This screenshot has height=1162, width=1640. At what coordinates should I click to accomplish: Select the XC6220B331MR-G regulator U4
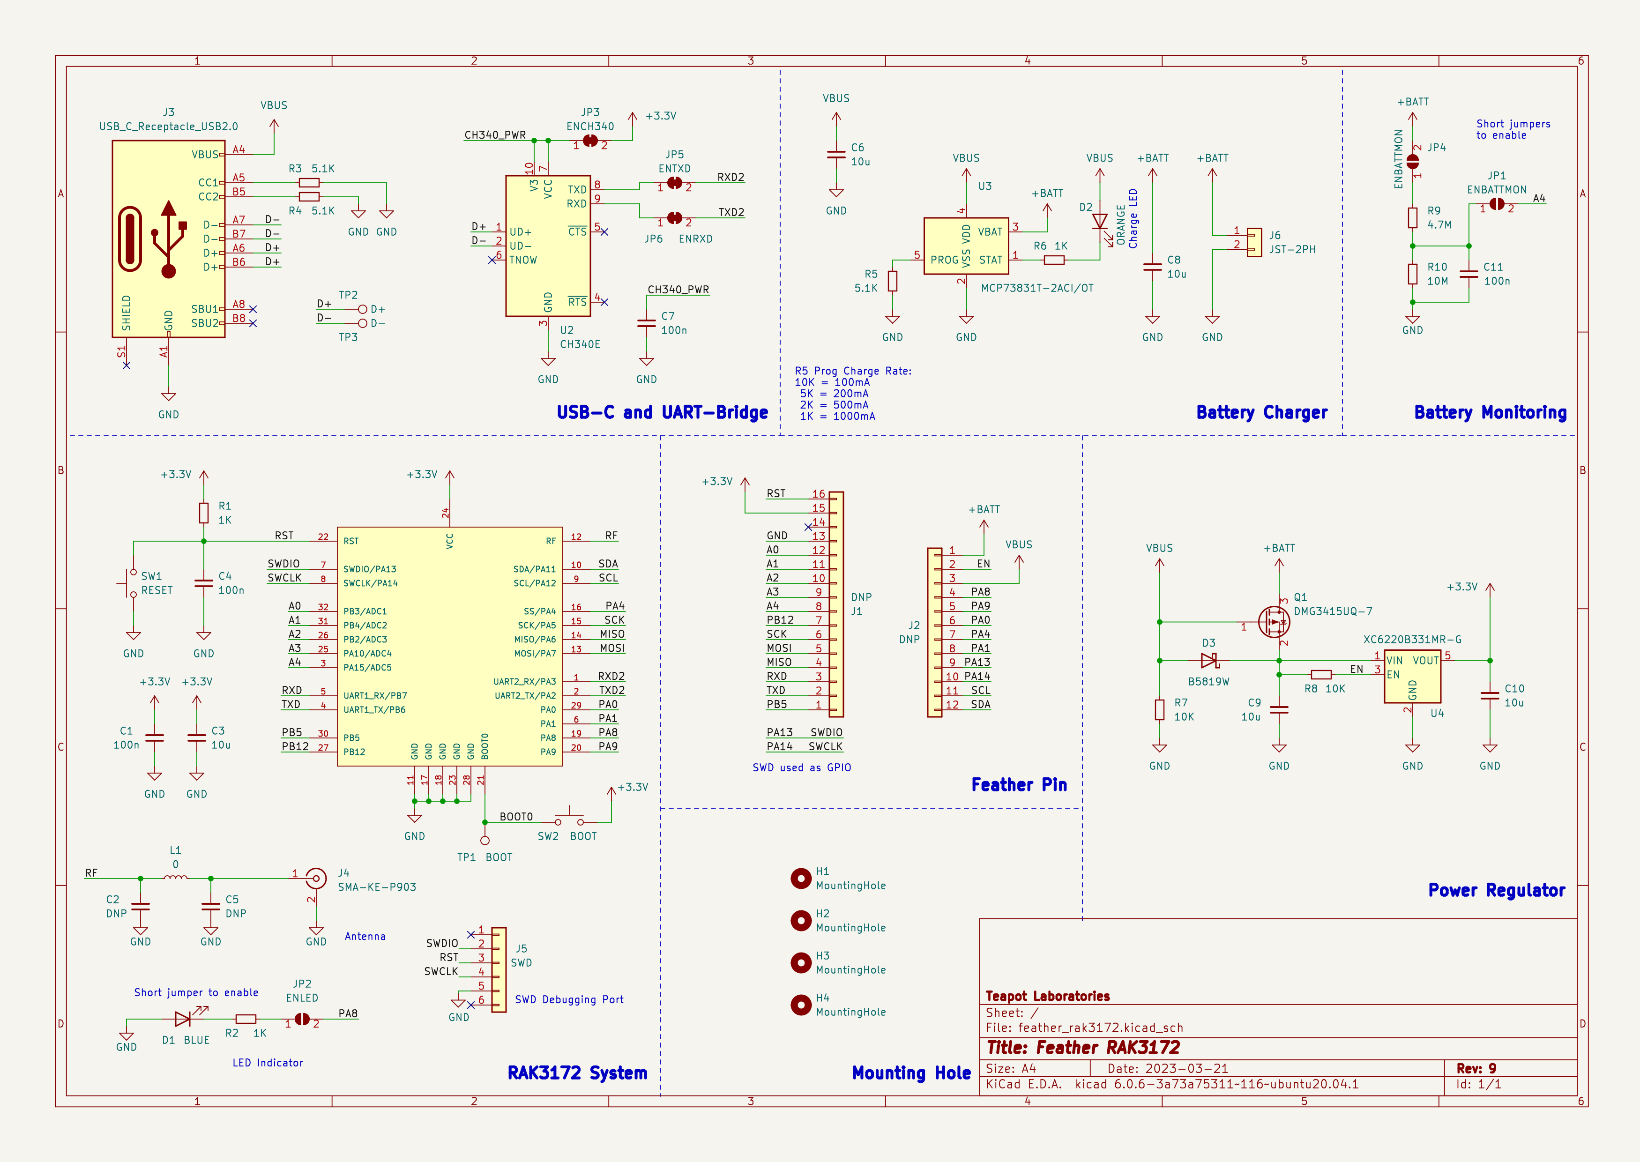(x=1412, y=676)
